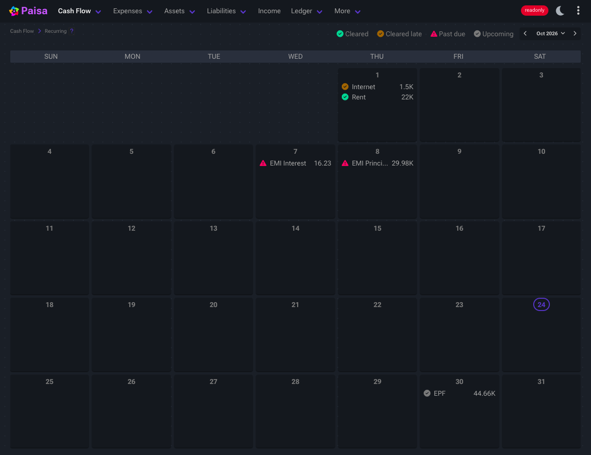The image size is (591, 455).
Task: Click the Upcoming grey legend icon
Action: click(477, 34)
